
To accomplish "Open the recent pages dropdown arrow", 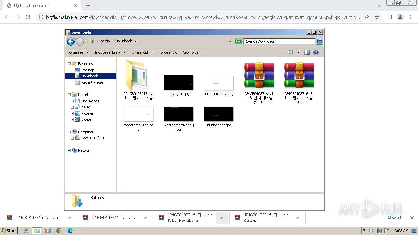I will click(86, 41).
